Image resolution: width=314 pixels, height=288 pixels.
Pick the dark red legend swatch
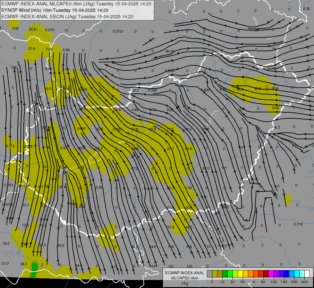(x=266, y=274)
